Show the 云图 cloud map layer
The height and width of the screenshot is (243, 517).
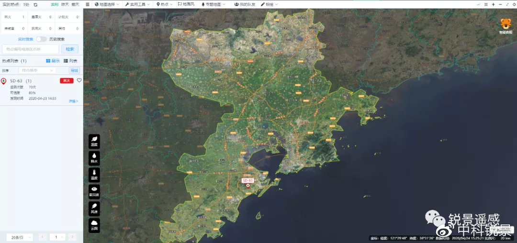[x=94, y=225]
